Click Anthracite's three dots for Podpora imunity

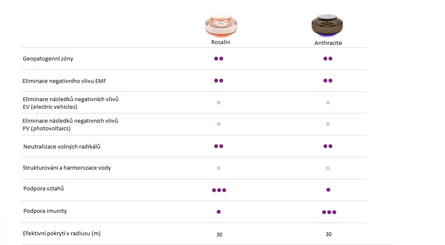(329, 212)
